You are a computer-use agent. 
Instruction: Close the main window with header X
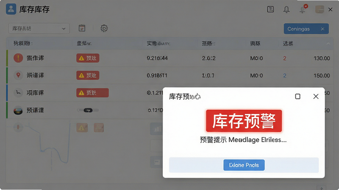click(331, 9)
